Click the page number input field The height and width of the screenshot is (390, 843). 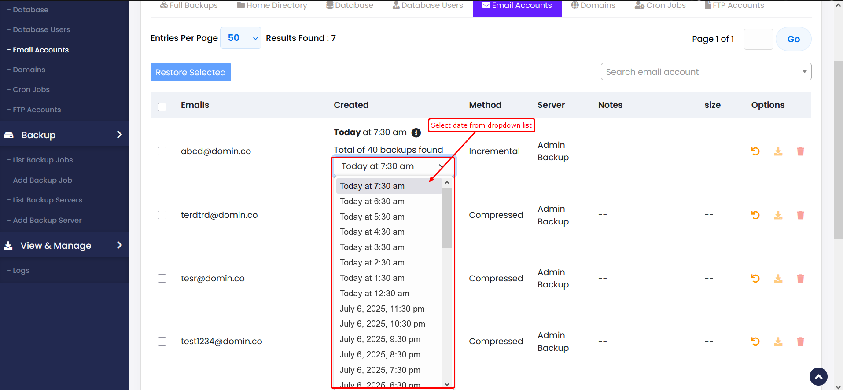(x=758, y=39)
